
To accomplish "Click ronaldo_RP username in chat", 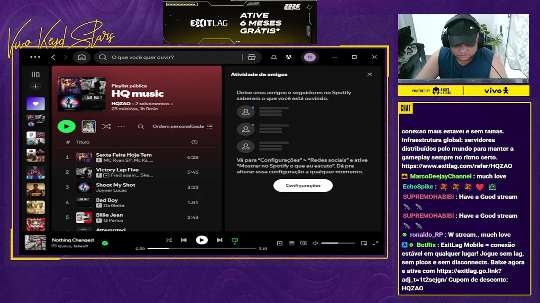I will pyautogui.click(x=427, y=235).
